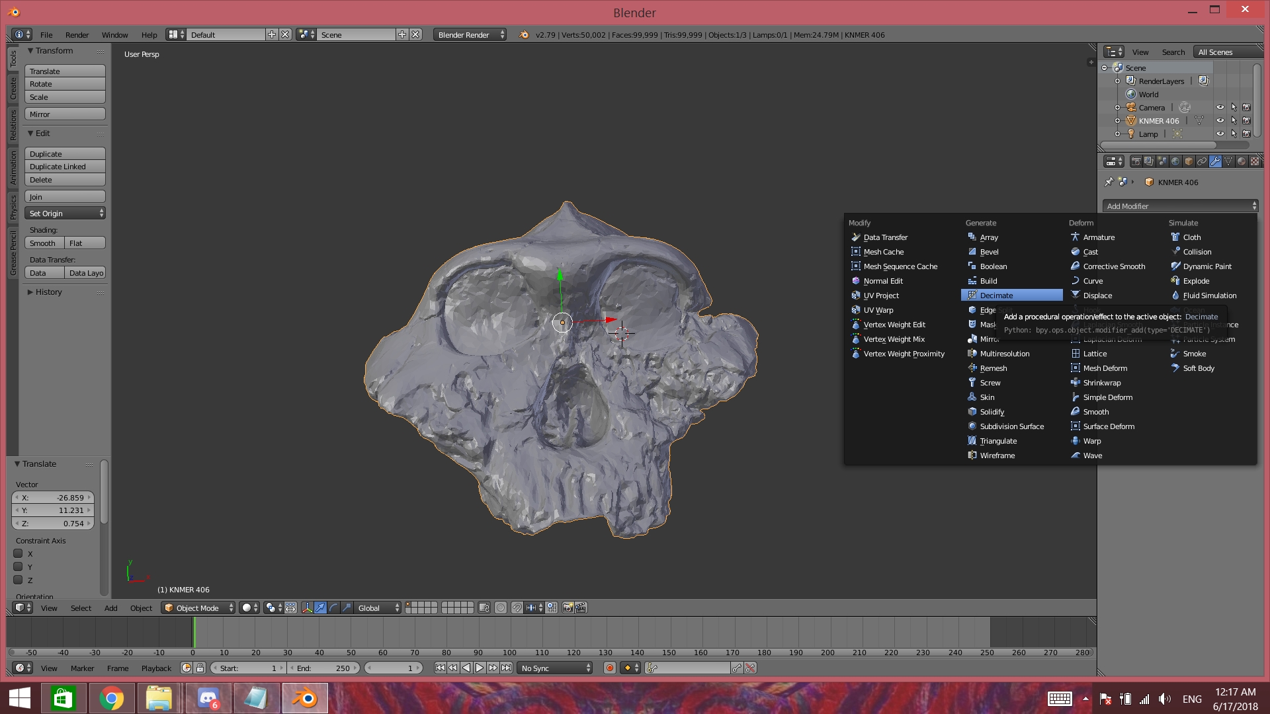Click the KNMER 406 mesh data icon in outliner
Screen dimensions: 1270x714
[1199, 121]
